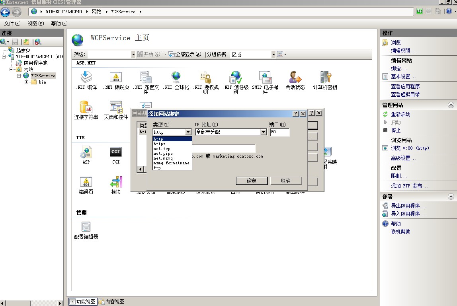Screen dimensions: 457x306
Task: Click the help icon in top toolbar
Action: [449, 12]
